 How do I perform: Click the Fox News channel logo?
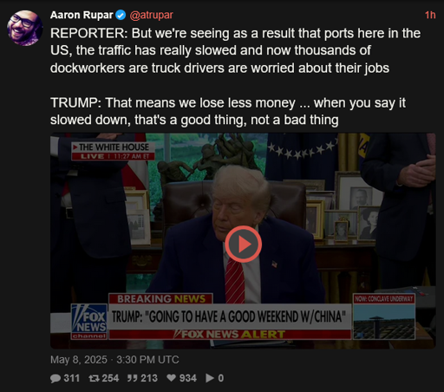(89, 322)
